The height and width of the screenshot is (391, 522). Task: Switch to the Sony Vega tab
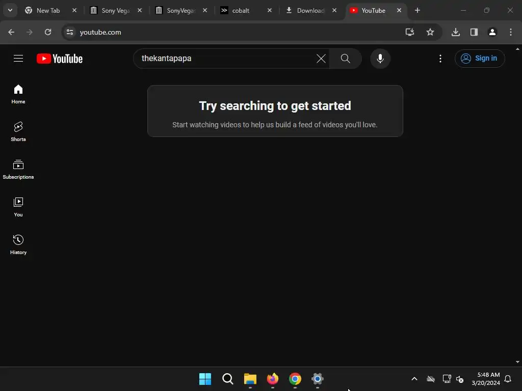(x=116, y=11)
